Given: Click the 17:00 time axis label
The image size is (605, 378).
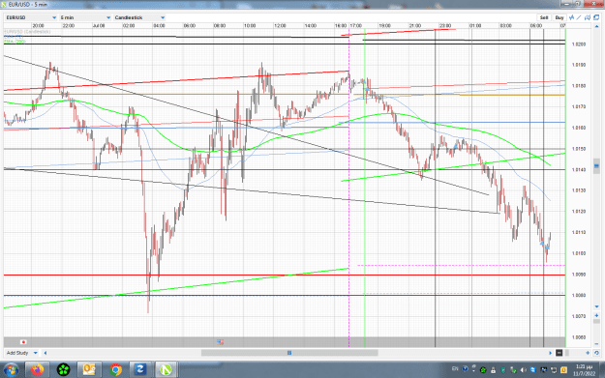Looking at the screenshot, I should point(356,25).
